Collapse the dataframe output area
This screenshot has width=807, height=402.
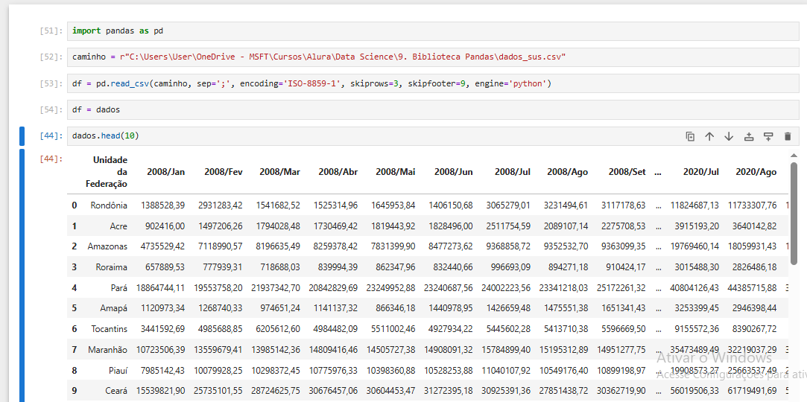coord(22,275)
